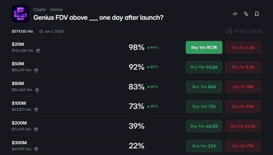
Task: Open the Genius tag link
Action: pos(57,10)
